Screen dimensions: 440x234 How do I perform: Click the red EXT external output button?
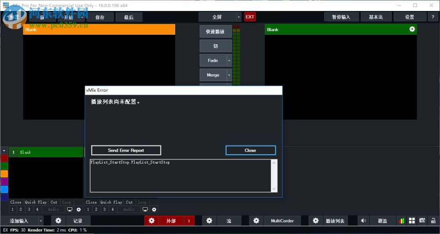(250, 17)
